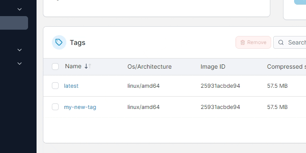Click the blue tag icon beside Tags

(59, 42)
